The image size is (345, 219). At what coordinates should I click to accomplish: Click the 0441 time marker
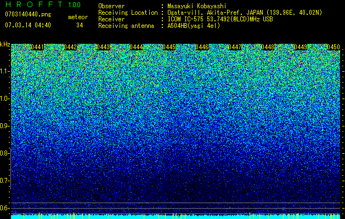tap(37, 47)
